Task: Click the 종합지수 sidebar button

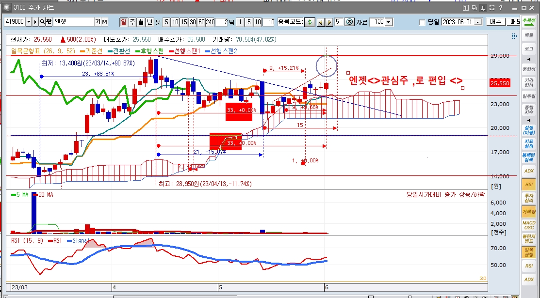Action: pos(529,110)
